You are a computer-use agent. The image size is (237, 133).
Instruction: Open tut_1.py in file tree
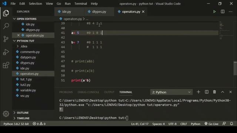pyautogui.click(x=33, y=79)
